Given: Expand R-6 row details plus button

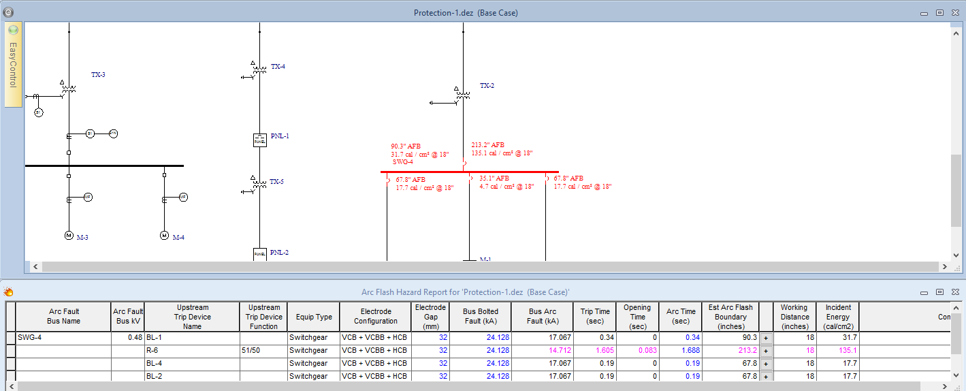Looking at the screenshot, I should click(x=765, y=351).
